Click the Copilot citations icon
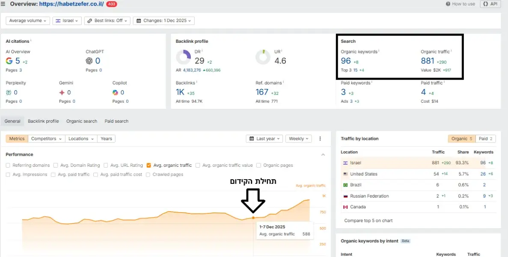This screenshot has width=508, height=257. point(115,92)
